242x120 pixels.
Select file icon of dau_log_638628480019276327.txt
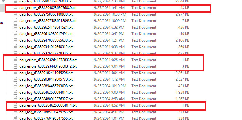(x=16, y=99)
